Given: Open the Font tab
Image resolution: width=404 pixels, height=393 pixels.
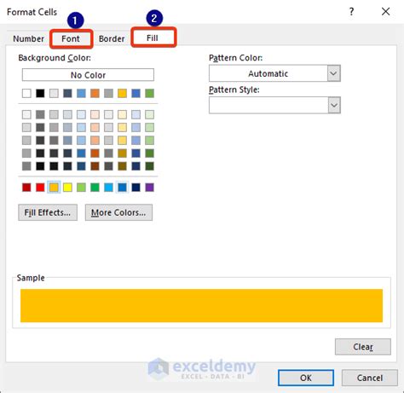Looking at the screenshot, I should point(71,38).
